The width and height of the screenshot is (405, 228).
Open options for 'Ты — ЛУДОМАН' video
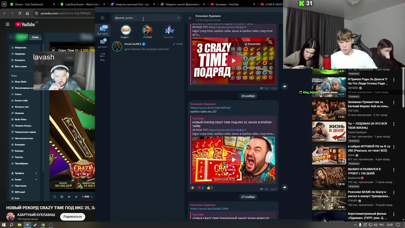[394, 124]
